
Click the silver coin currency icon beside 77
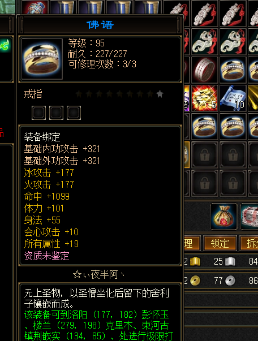(x=230, y=280)
